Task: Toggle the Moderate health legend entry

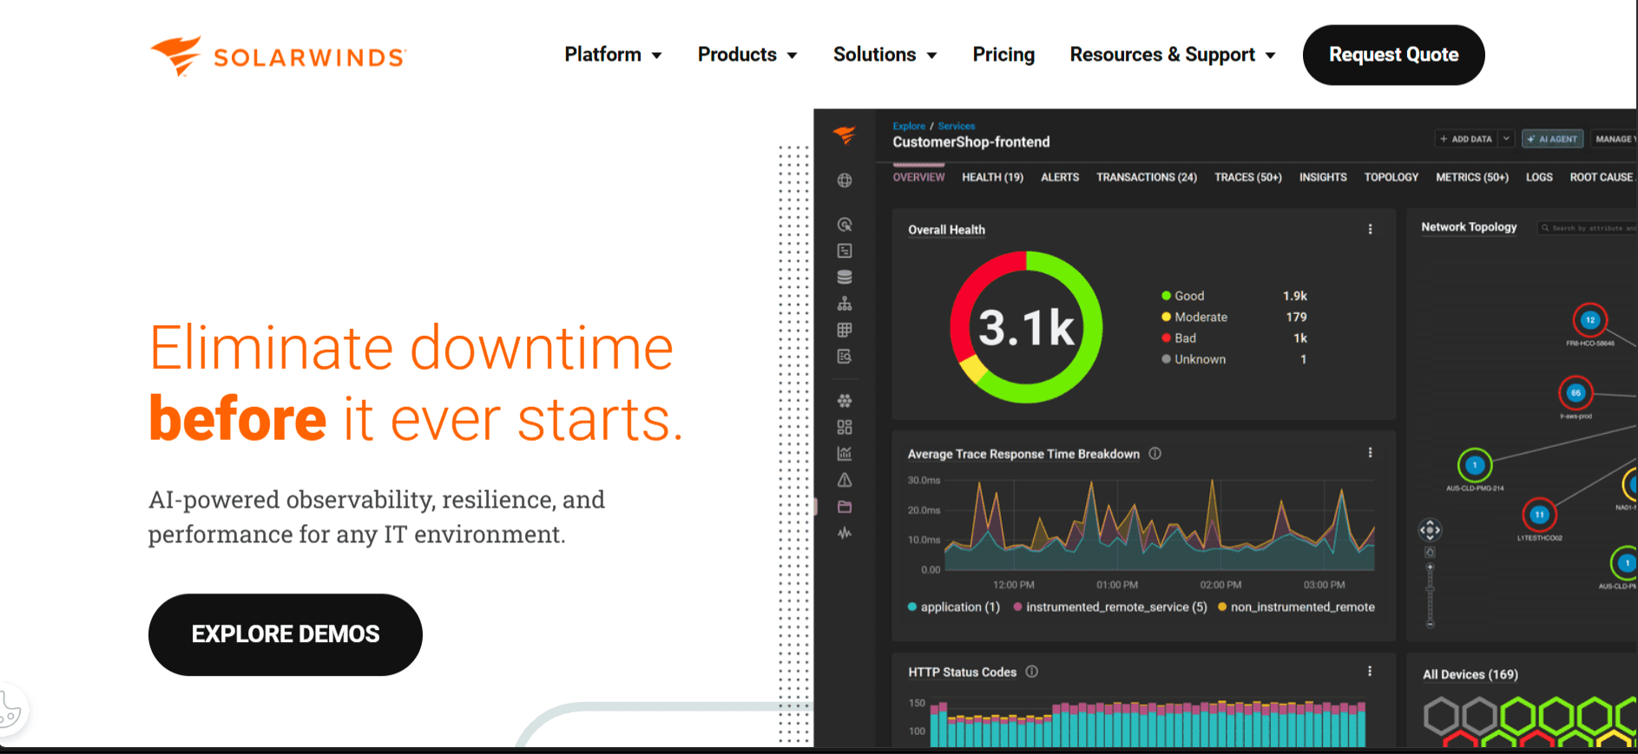Action: (1194, 318)
